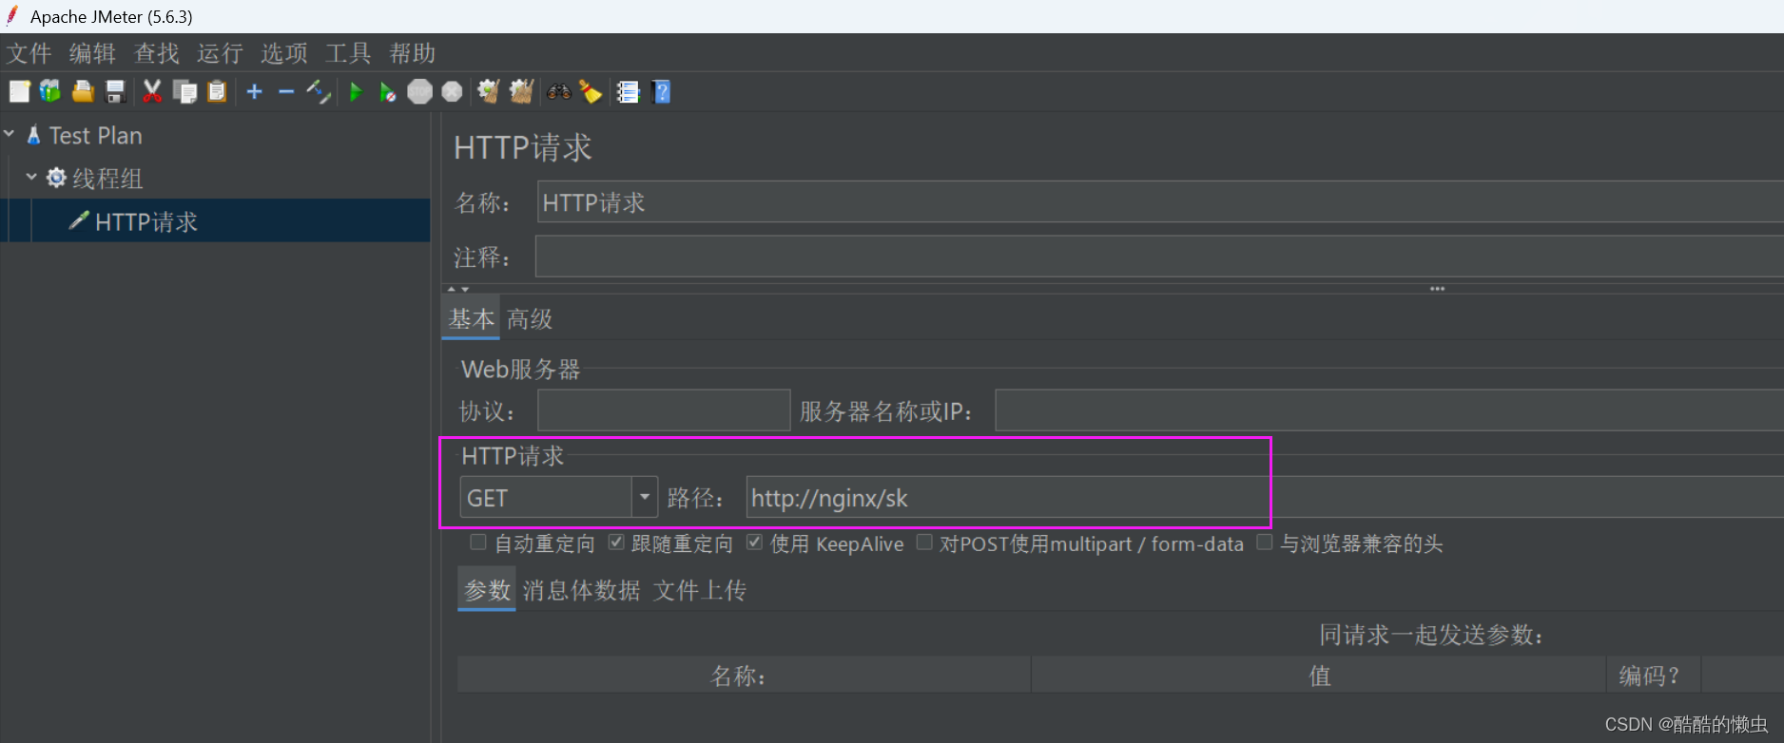1784x743 pixels.
Task: Click the Expand all plus icon
Action: tap(254, 91)
